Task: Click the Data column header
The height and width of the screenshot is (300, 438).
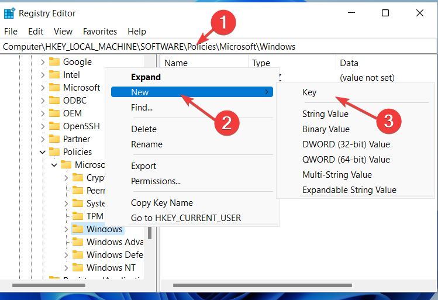Action: point(387,63)
